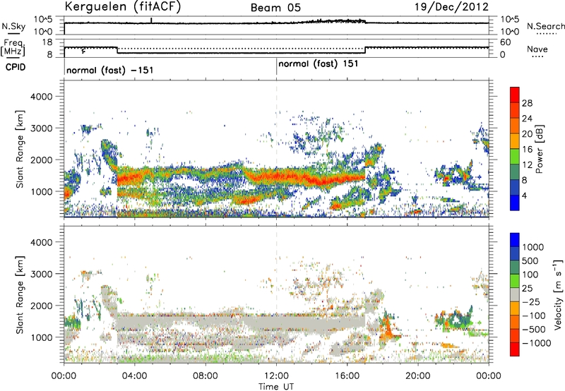The image size is (565, 391).
Task: Click the dotted sample line under "N.Search"
Action: (547, 33)
